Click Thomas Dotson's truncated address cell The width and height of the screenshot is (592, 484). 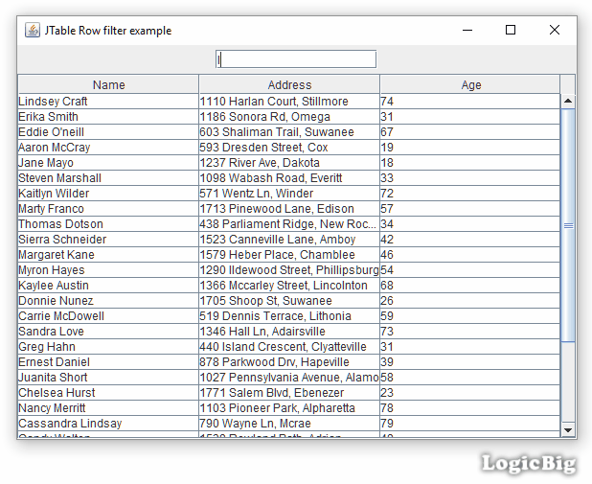(288, 224)
